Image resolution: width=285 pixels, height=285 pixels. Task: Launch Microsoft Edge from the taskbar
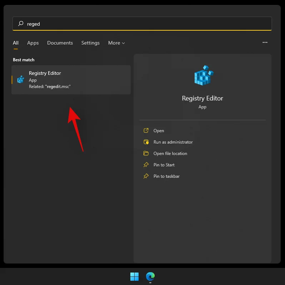150,276
